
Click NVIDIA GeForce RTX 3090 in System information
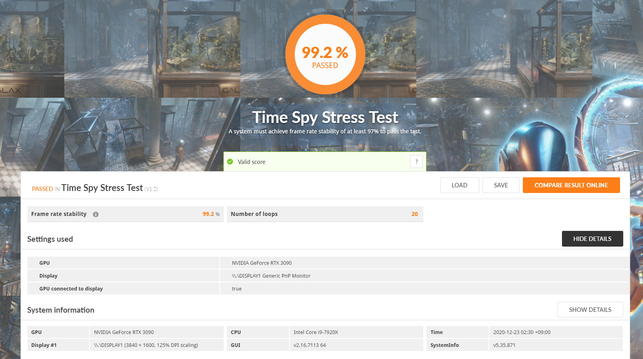click(x=124, y=332)
